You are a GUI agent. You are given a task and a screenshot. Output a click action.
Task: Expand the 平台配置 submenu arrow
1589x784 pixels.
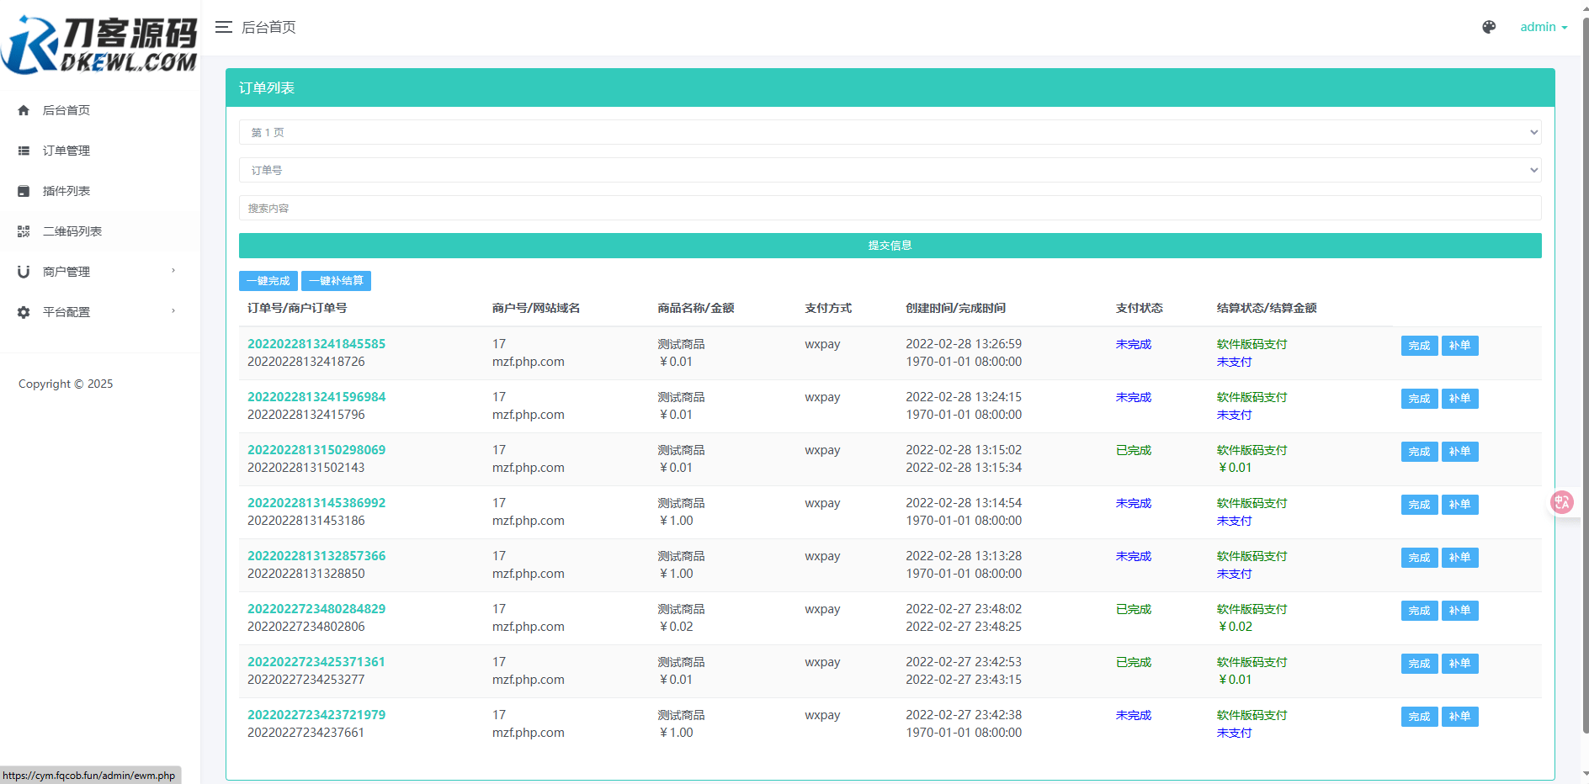pos(173,311)
